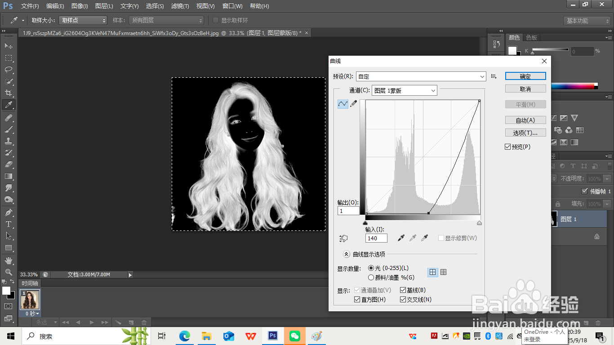Open the 通道(C) channel dropdown
Screen dimensions: 614x345
[x=405, y=90]
